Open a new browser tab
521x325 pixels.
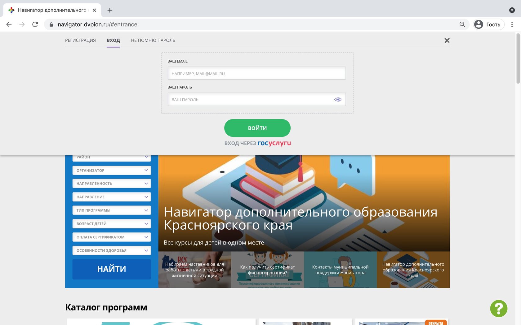click(x=110, y=10)
